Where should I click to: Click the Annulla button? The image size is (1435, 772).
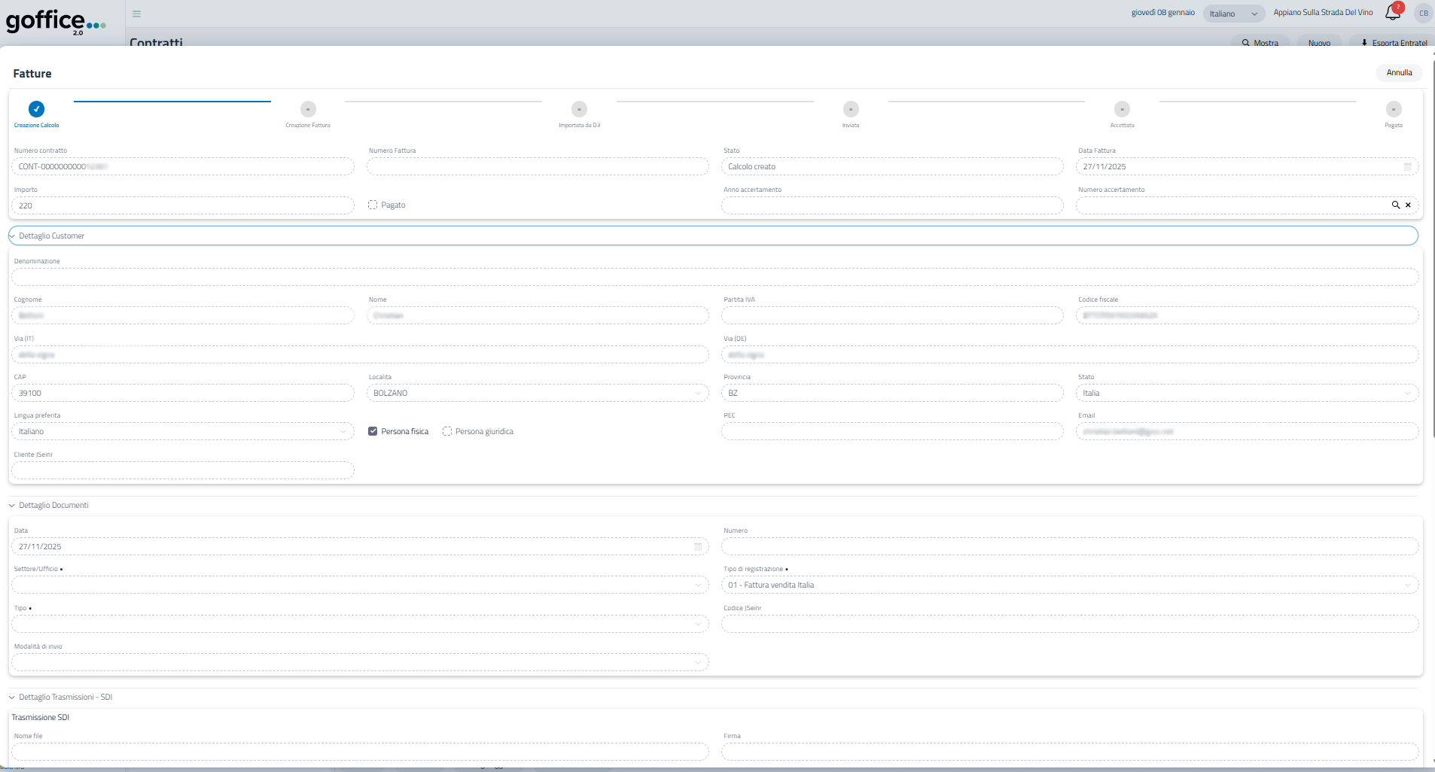click(1399, 73)
